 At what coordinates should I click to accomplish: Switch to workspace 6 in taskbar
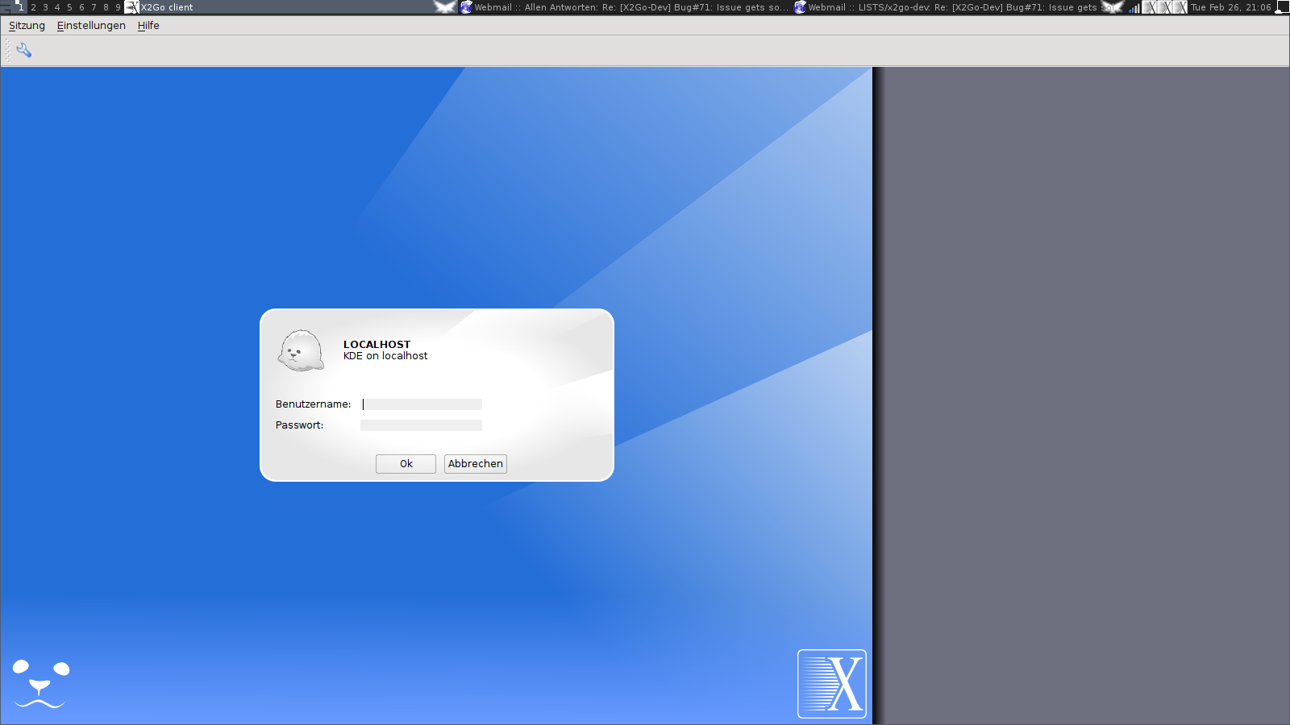tap(81, 7)
